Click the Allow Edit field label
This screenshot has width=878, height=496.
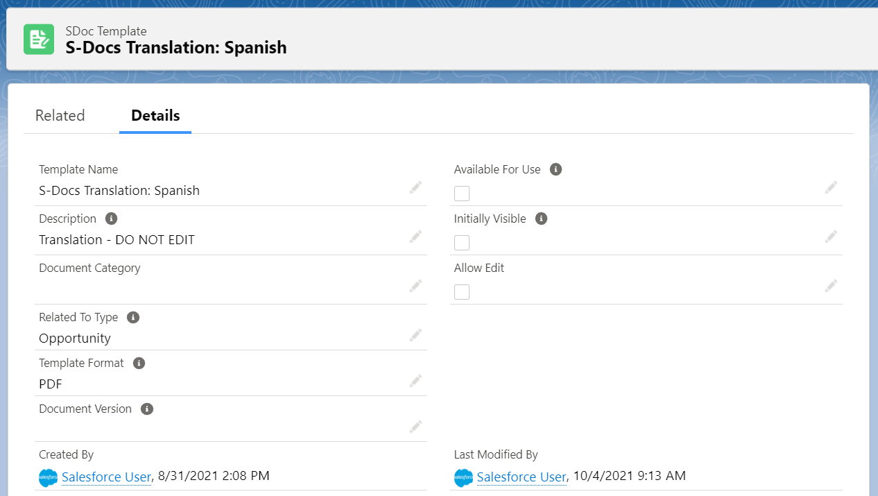[x=479, y=268]
